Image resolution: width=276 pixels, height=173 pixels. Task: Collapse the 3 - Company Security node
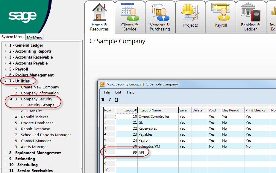(11, 99)
